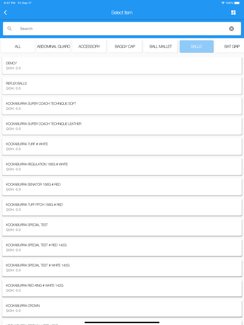Focus the Search input field

[122, 29]
